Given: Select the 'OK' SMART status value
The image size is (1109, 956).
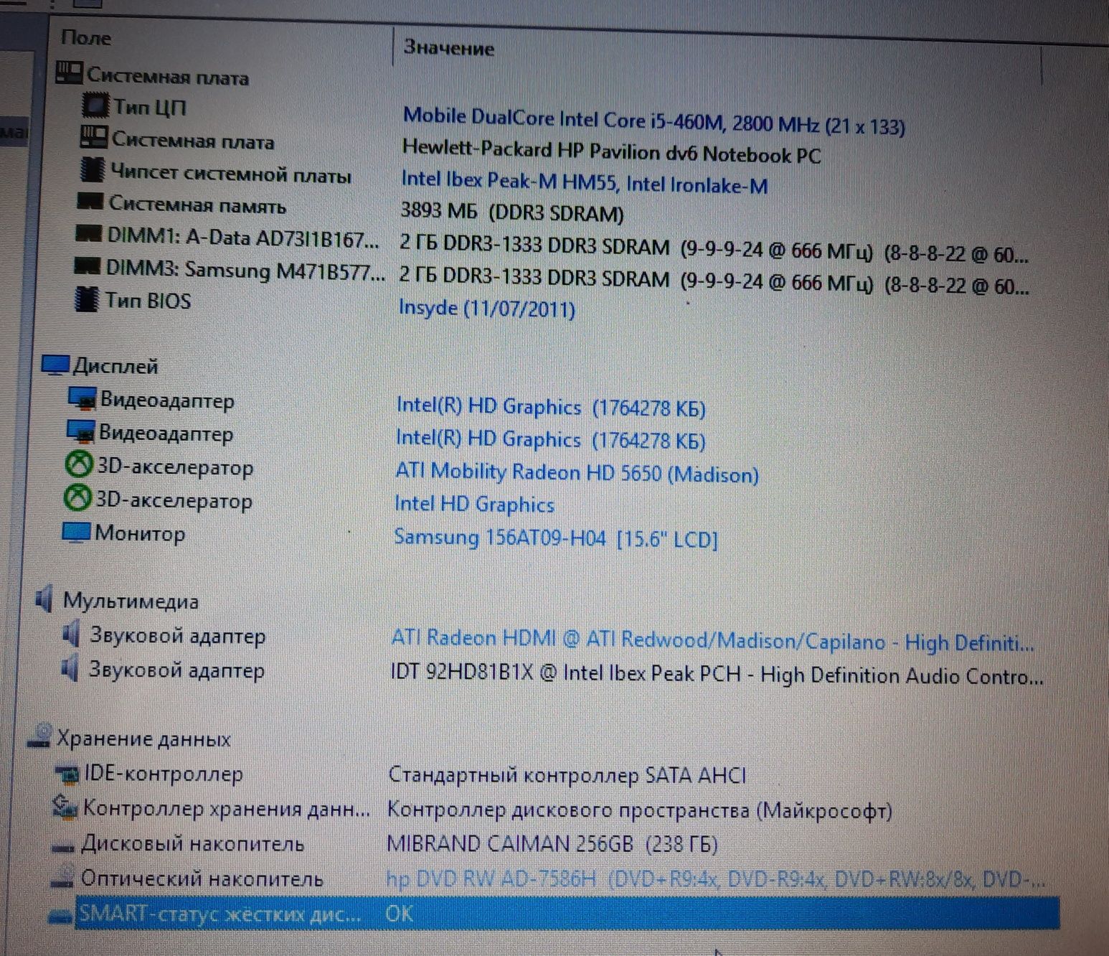Looking at the screenshot, I should [399, 914].
